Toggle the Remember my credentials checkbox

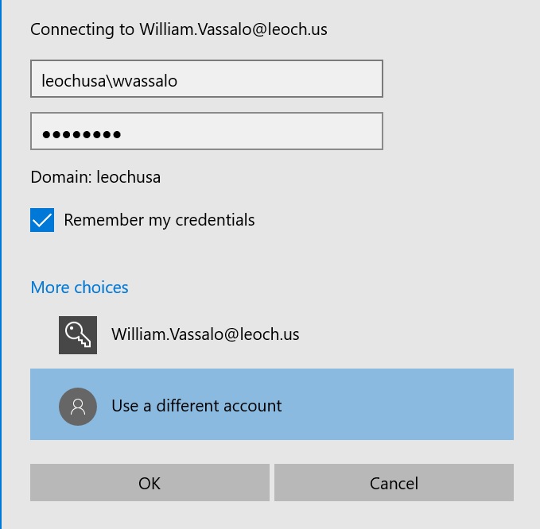pos(42,220)
